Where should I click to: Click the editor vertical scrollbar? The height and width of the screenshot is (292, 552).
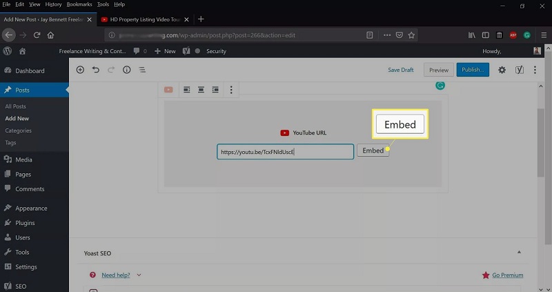[541, 143]
